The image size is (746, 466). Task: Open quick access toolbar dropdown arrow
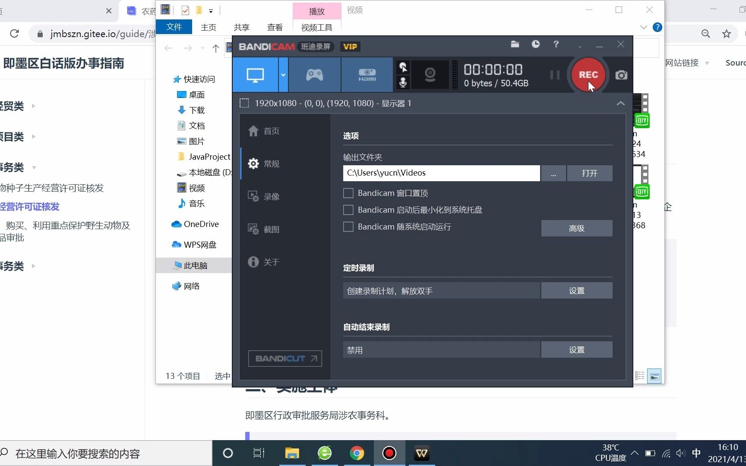211,11
